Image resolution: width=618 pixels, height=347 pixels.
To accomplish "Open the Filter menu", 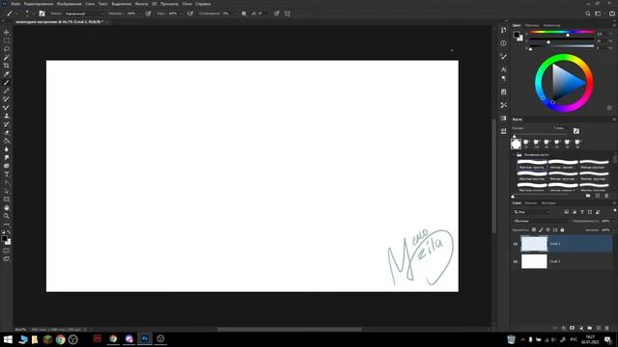I will pos(141,4).
